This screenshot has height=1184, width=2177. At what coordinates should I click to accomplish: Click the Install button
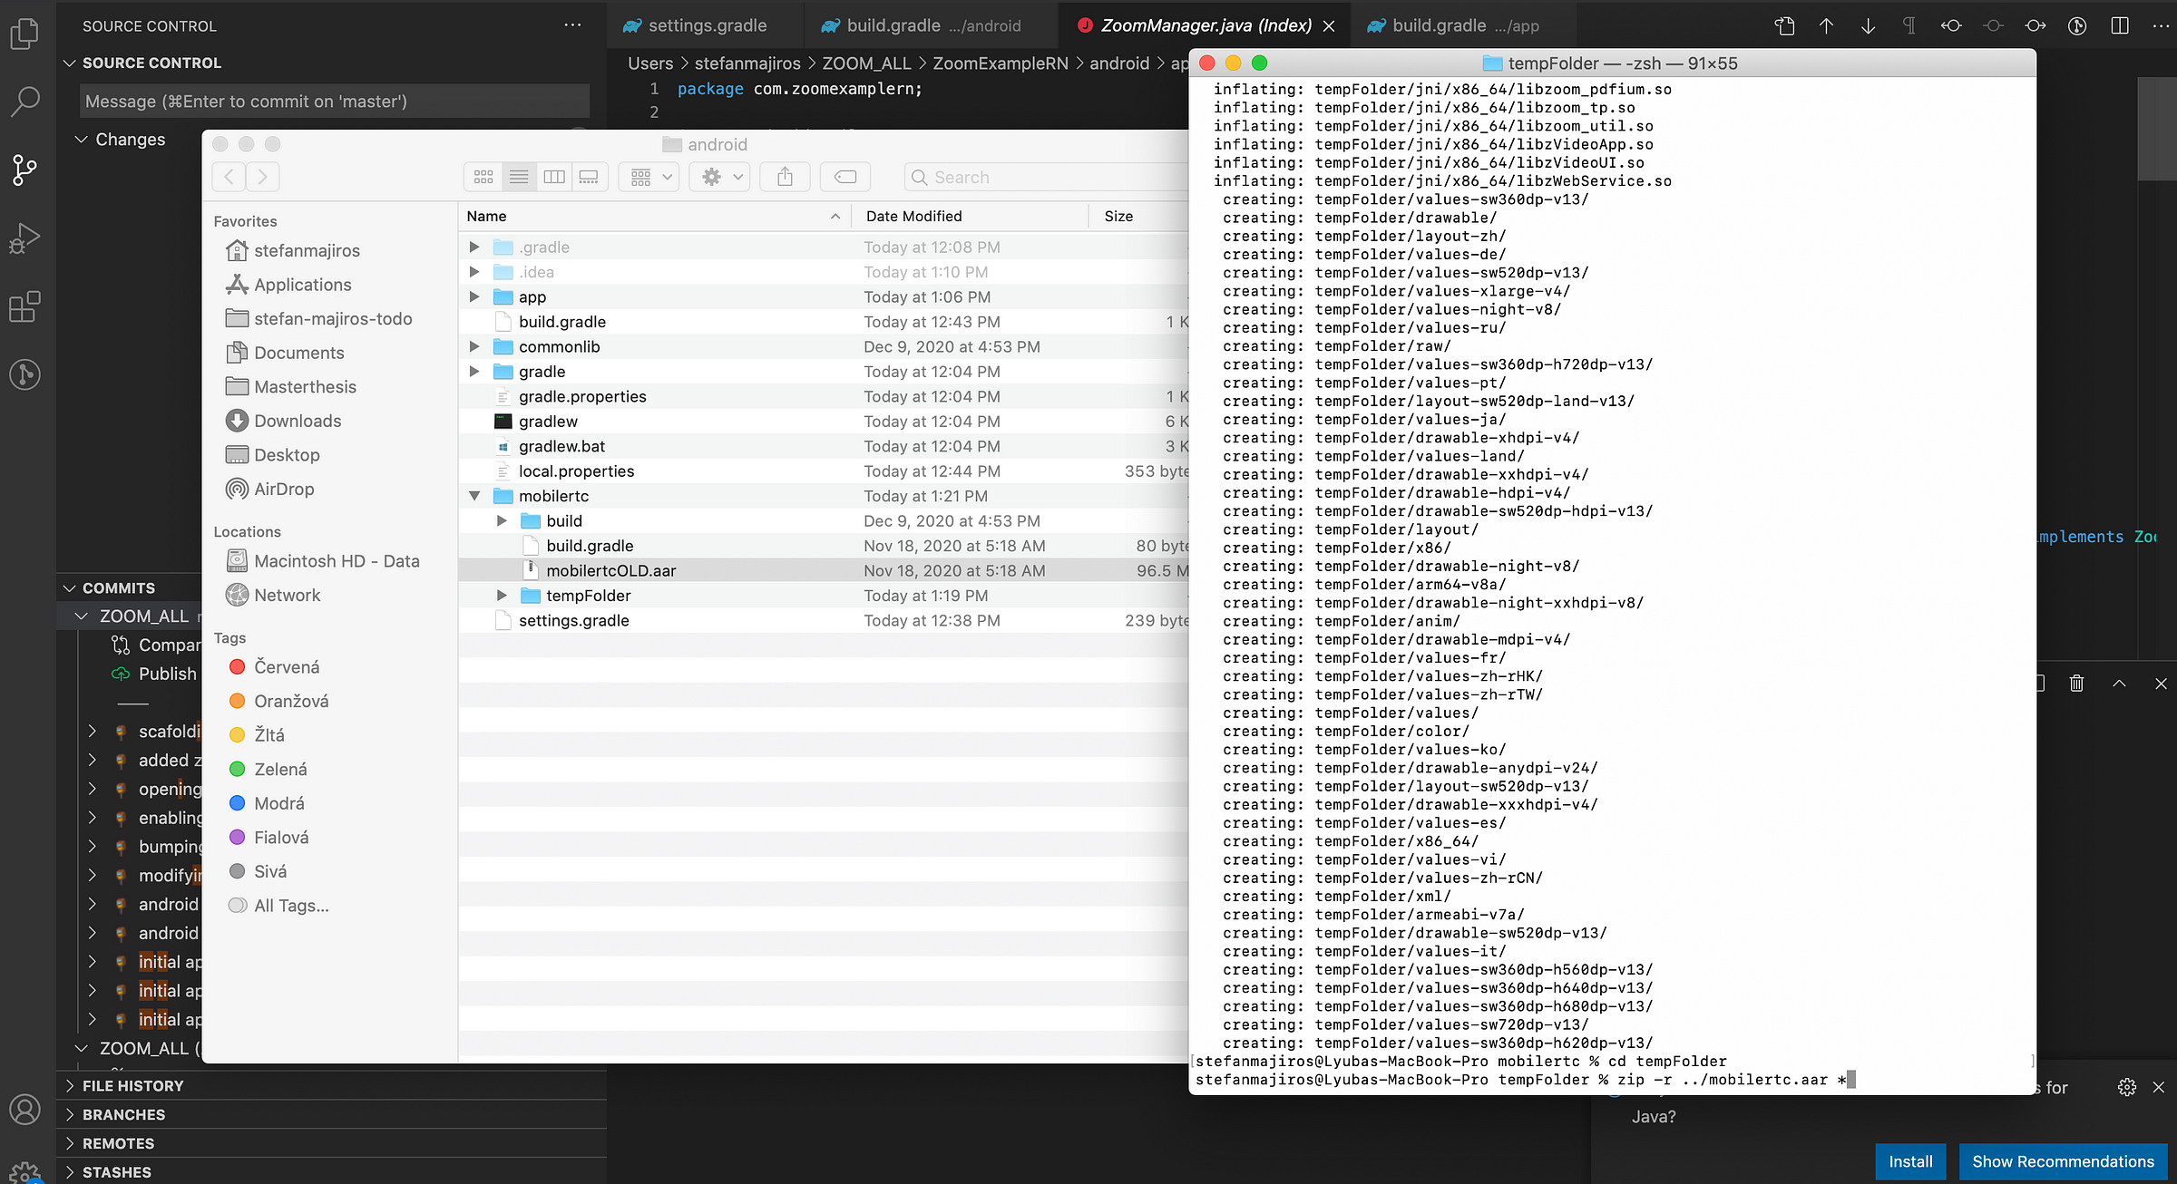1909,1161
